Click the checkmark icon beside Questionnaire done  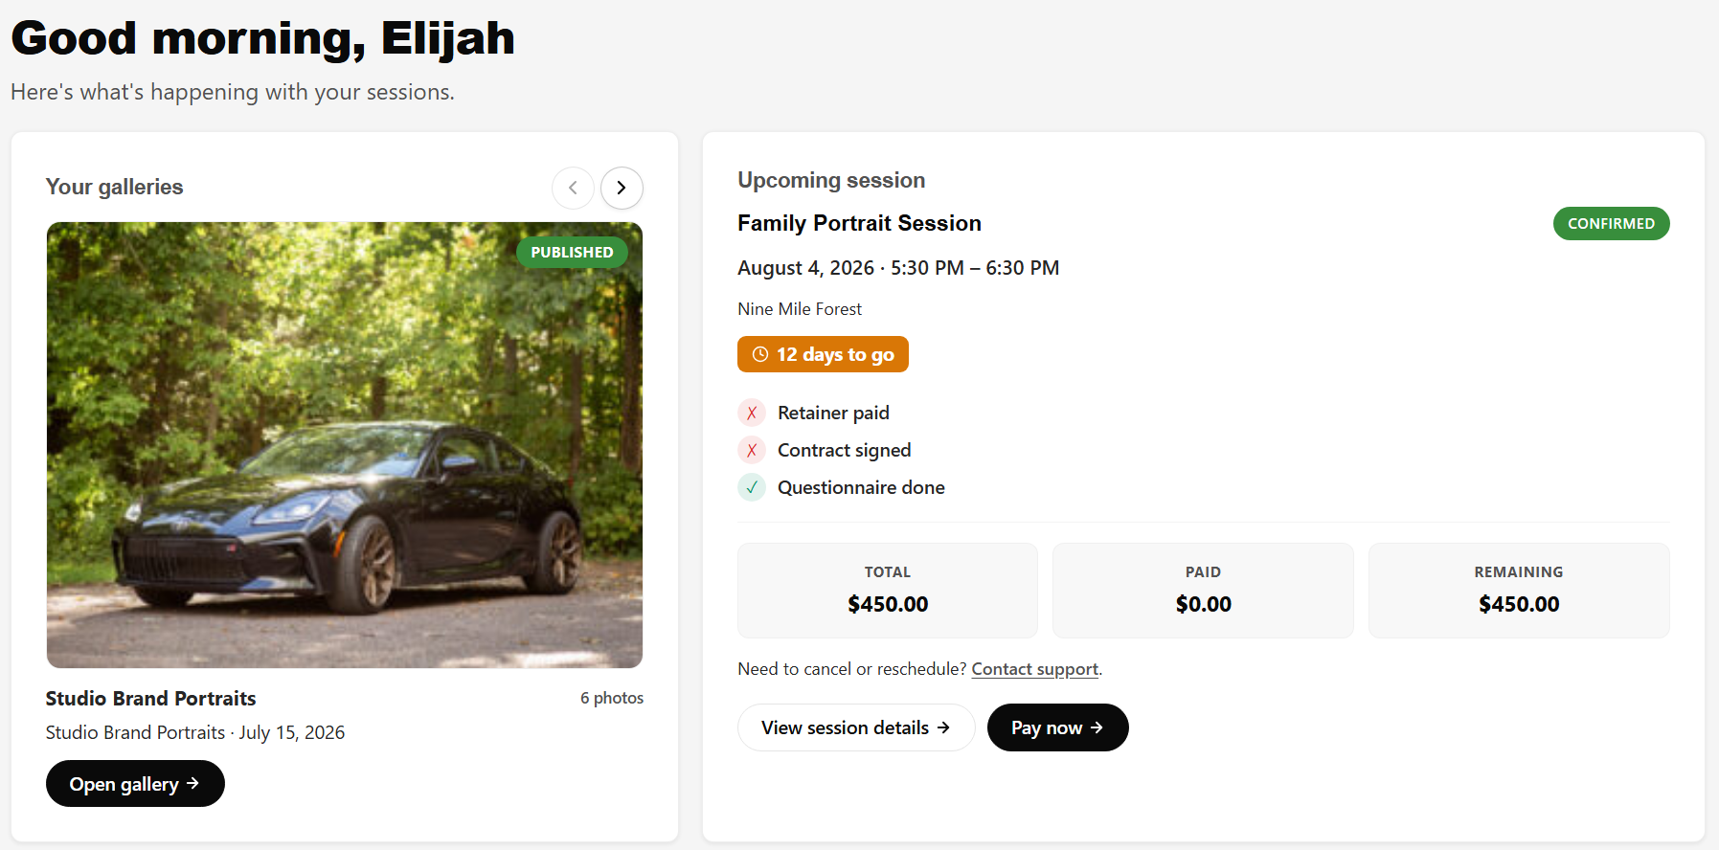point(752,487)
